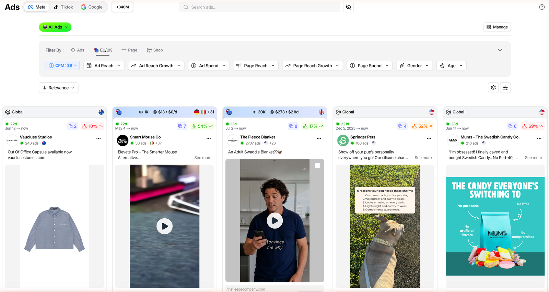This screenshot has height=292, width=549.
Task: Open the settings gear icon
Action: pyautogui.click(x=493, y=88)
